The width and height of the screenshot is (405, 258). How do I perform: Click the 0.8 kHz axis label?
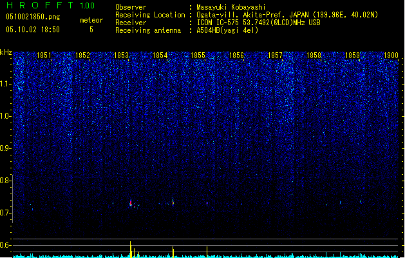point(5,181)
